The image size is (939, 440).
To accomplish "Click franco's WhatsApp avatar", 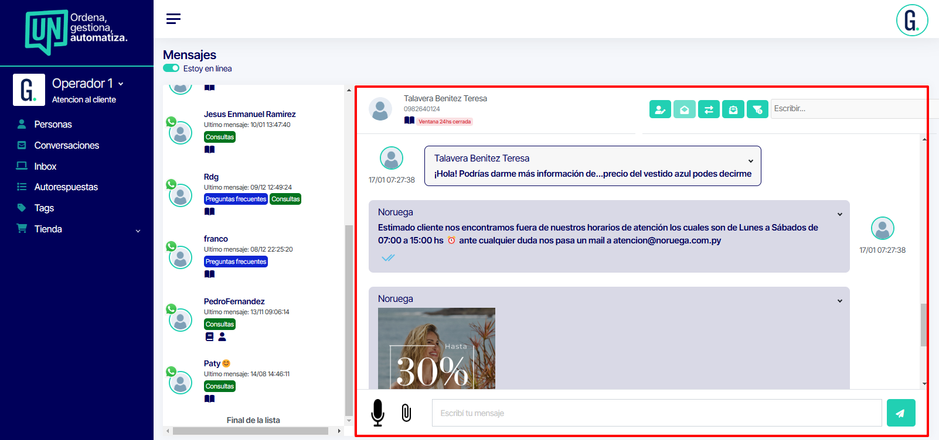I will (180, 256).
